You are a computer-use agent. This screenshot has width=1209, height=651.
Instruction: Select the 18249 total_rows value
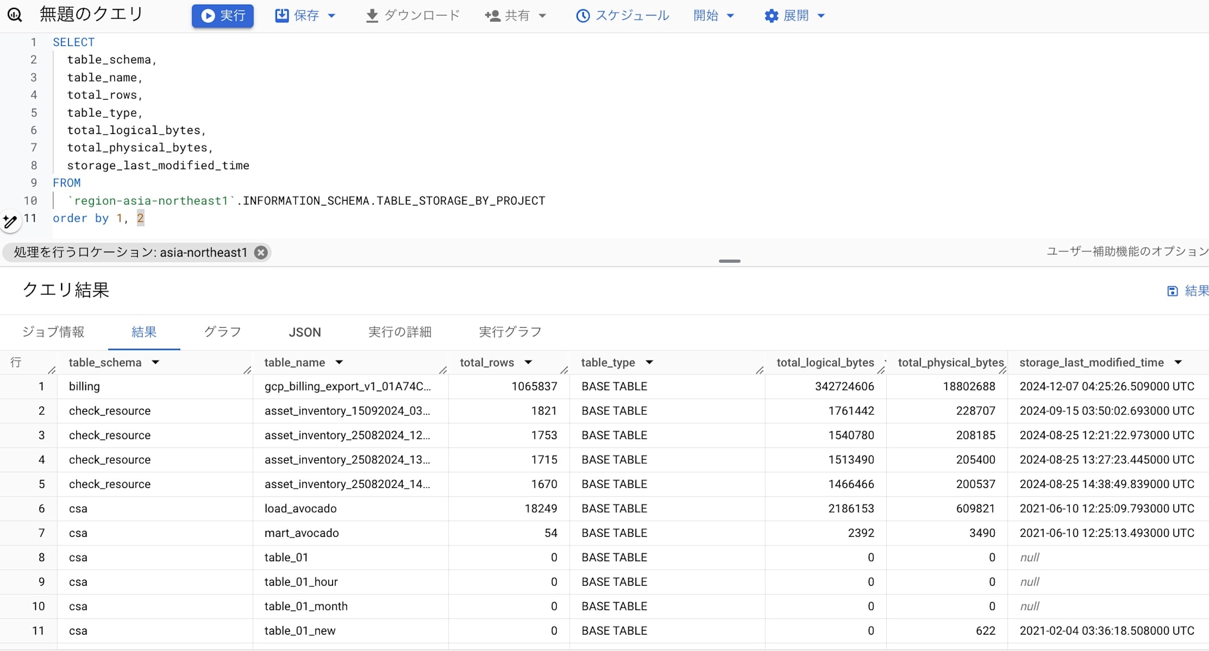pos(541,508)
